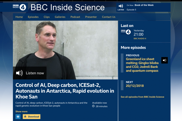182x121 pixels.
Task: See all episodes from BBC Inside Science
Action: (x=142, y=97)
